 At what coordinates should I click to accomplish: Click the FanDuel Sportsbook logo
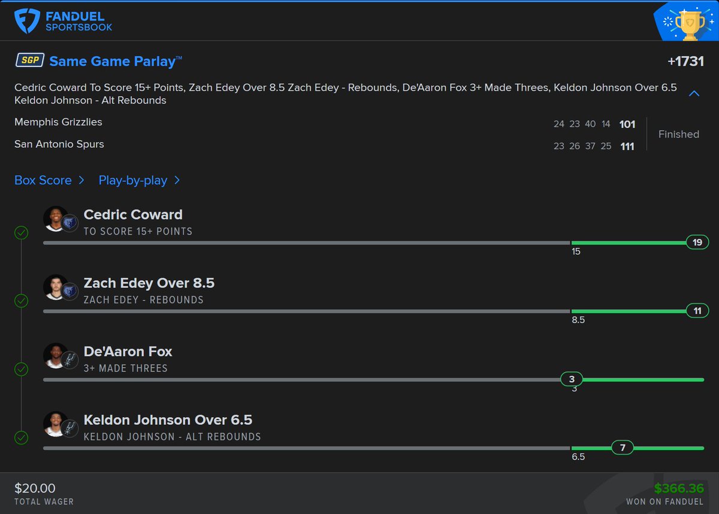tap(64, 21)
